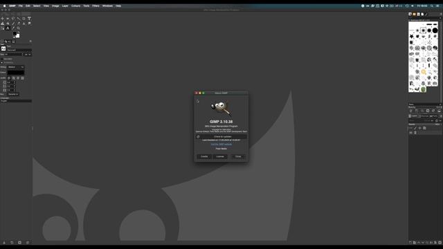Select the Smudge tool
Screen dimensions: 443x249
click(x=29, y=24)
